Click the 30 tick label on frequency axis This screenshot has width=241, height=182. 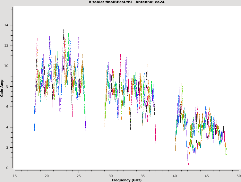[x=111, y=176]
